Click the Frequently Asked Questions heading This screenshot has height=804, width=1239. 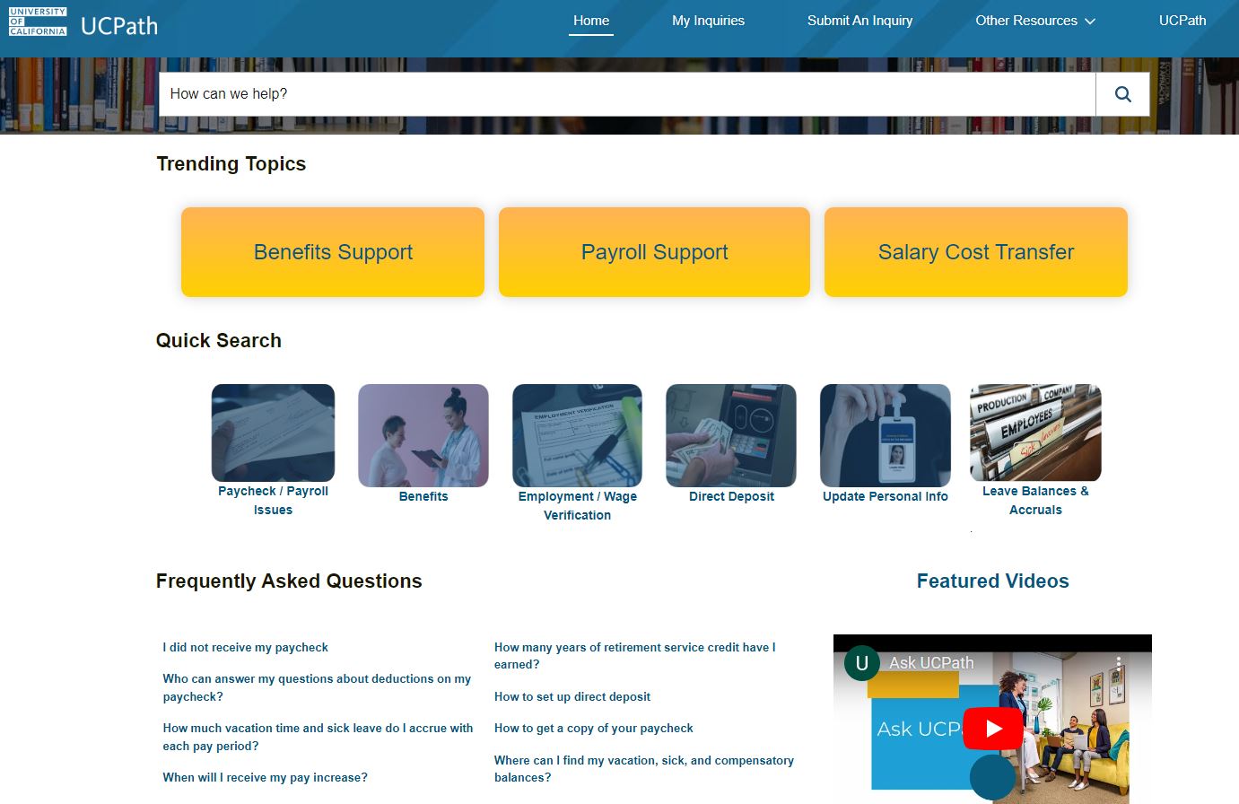[x=288, y=581]
